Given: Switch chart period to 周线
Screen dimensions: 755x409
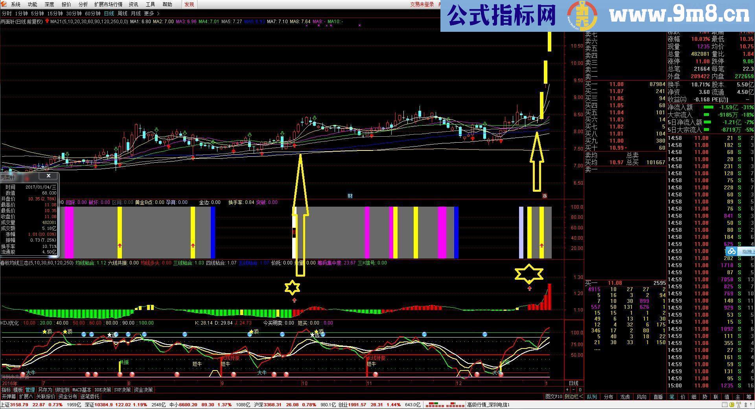Looking at the screenshot, I should [122, 13].
